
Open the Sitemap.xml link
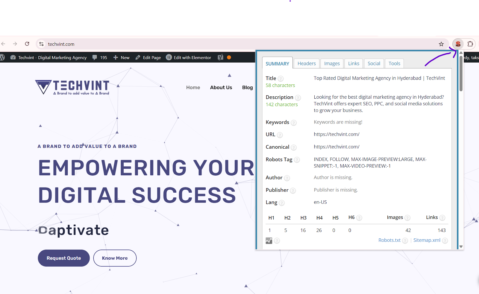pos(427,240)
